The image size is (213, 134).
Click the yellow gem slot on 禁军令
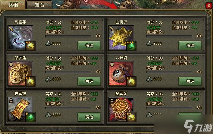tap(131, 117)
